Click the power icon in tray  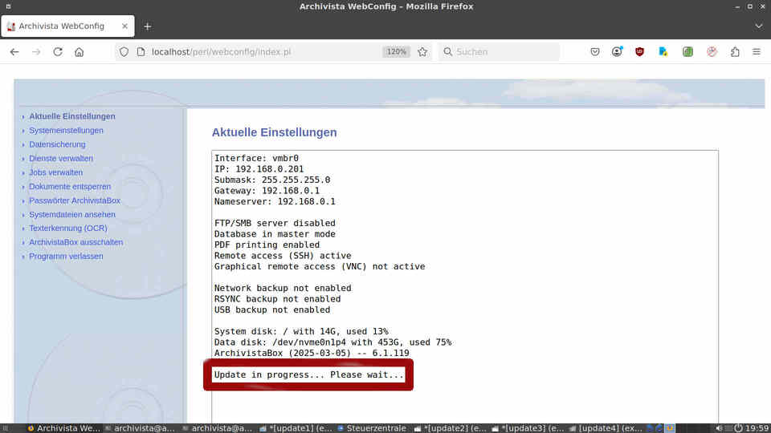click(x=738, y=428)
